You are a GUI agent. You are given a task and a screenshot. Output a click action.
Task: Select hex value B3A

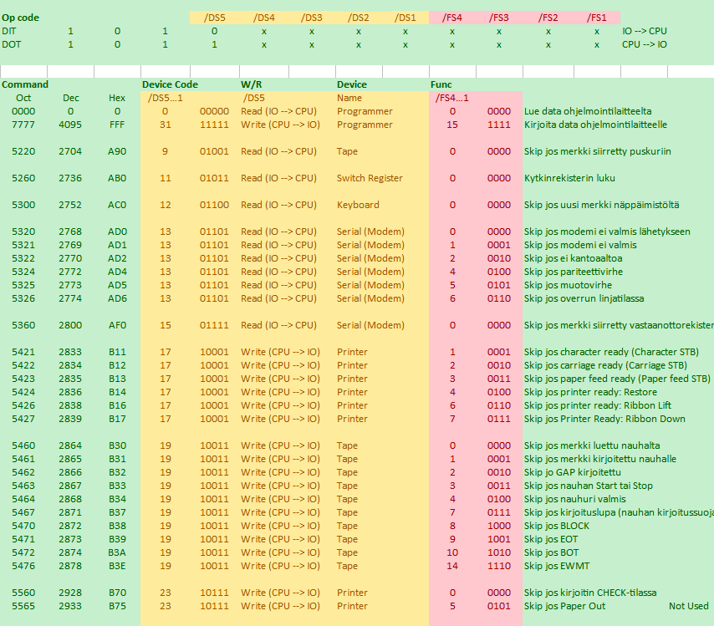tap(117, 552)
